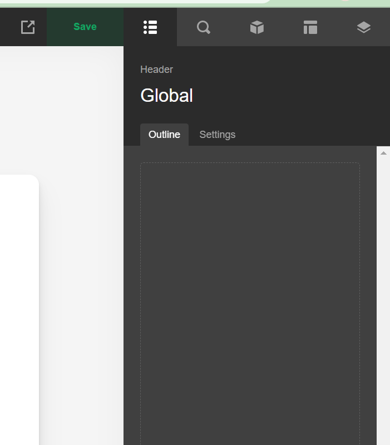Open the site preview in new window

point(27,27)
